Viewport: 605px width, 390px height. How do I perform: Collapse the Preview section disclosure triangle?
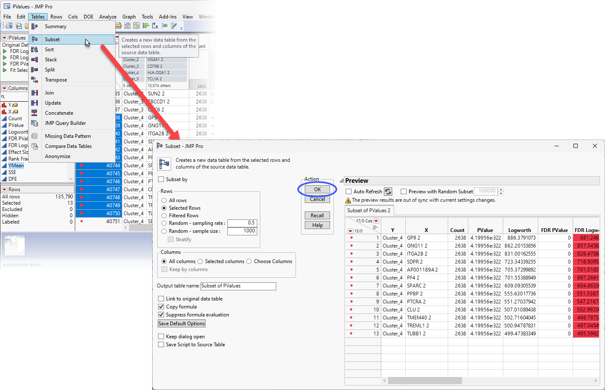click(341, 181)
